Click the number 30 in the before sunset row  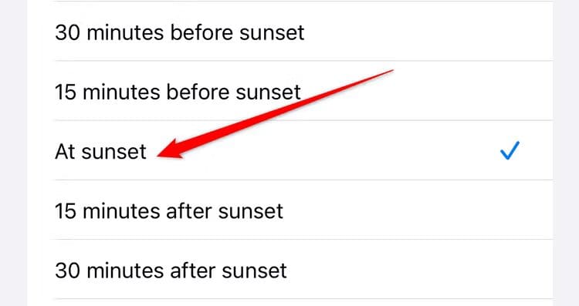(x=68, y=33)
